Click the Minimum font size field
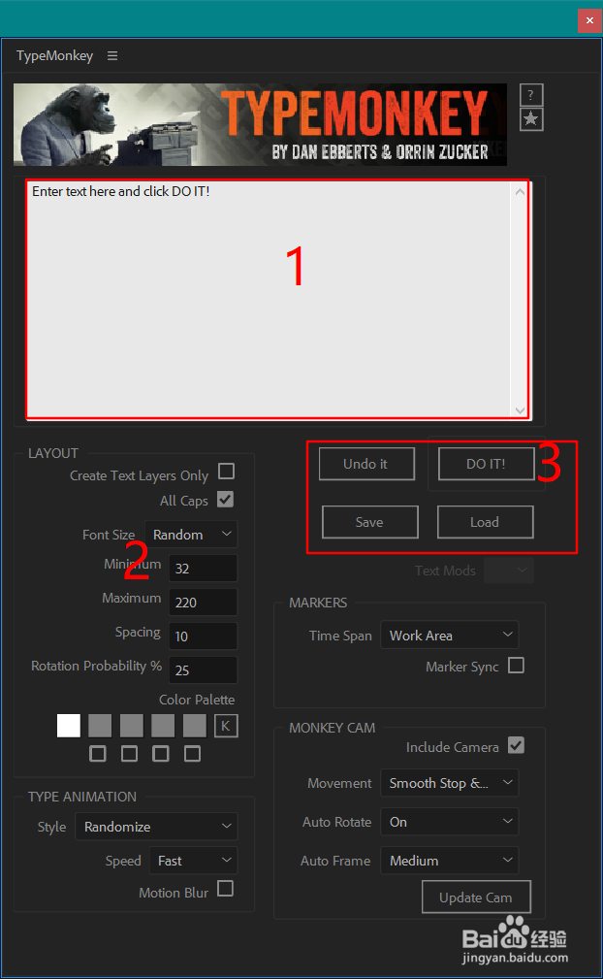 (204, 569)
